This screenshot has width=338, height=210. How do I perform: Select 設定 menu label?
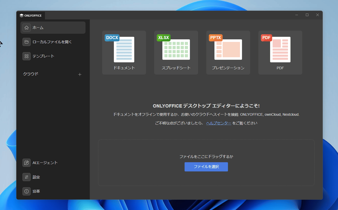pyautogui.click(x=36, y=177)
